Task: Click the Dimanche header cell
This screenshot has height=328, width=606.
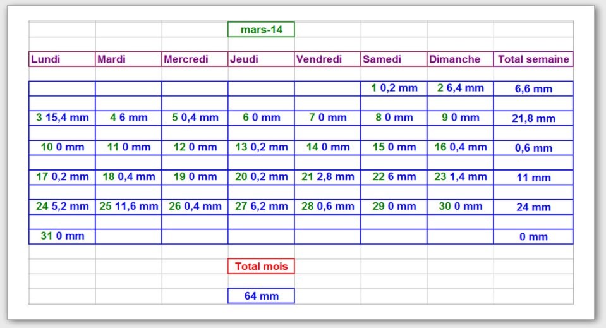Action: coord(460,59)
